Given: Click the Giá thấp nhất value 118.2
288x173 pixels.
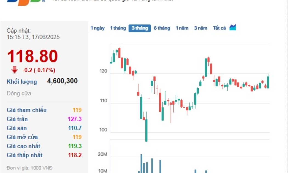Looking at the screenshot, I should coord(75,155).
